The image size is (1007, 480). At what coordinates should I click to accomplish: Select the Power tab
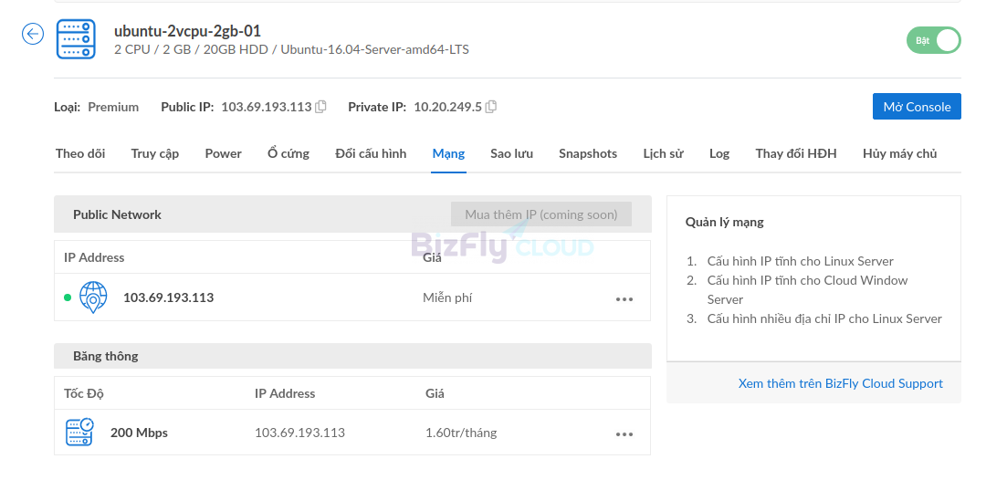click(x=224, y=153)
